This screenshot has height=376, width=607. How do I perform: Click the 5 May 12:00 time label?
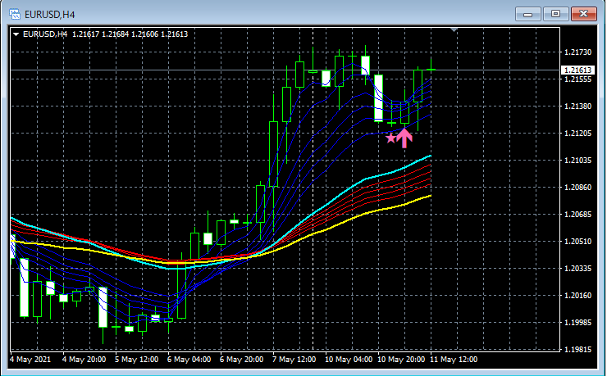pos(137,360)
